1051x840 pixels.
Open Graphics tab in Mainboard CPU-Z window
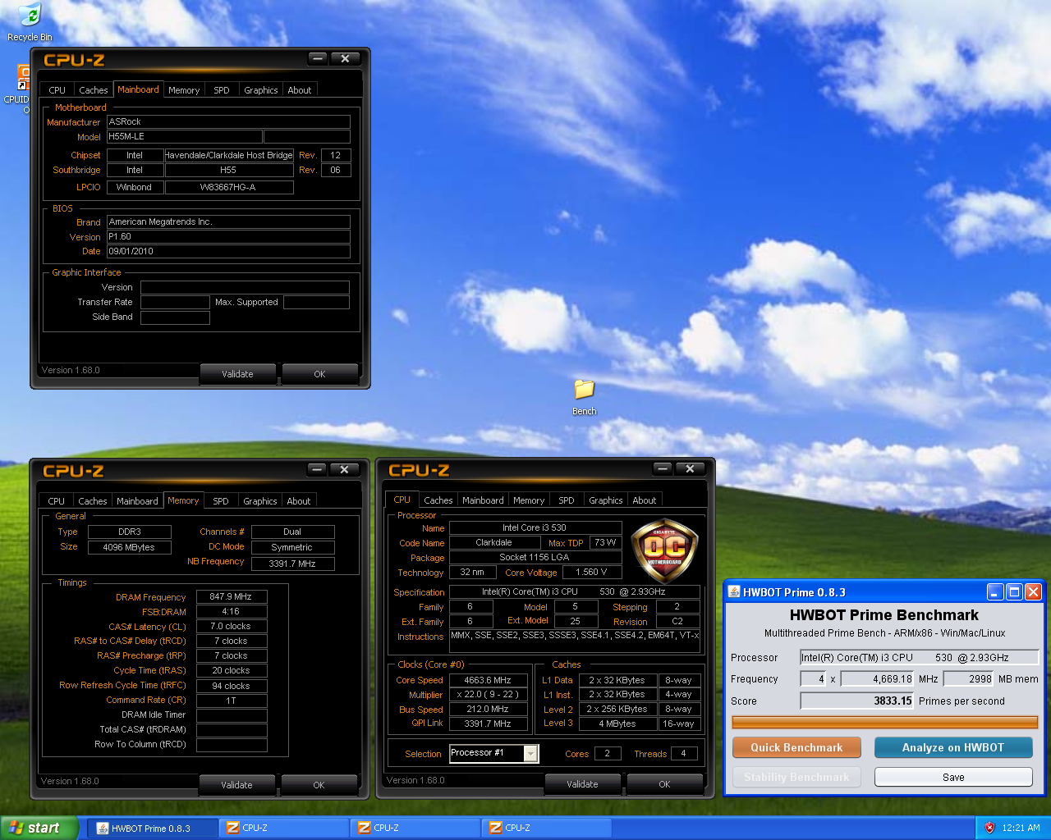pos(261,90)
